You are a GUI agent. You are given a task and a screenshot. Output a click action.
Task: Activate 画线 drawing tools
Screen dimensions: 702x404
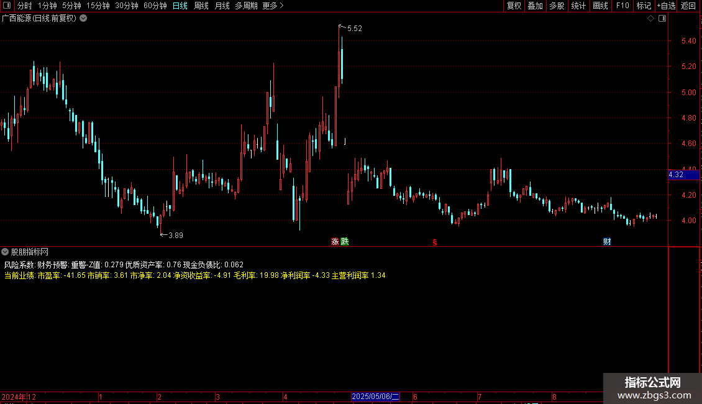click(600, 6)
